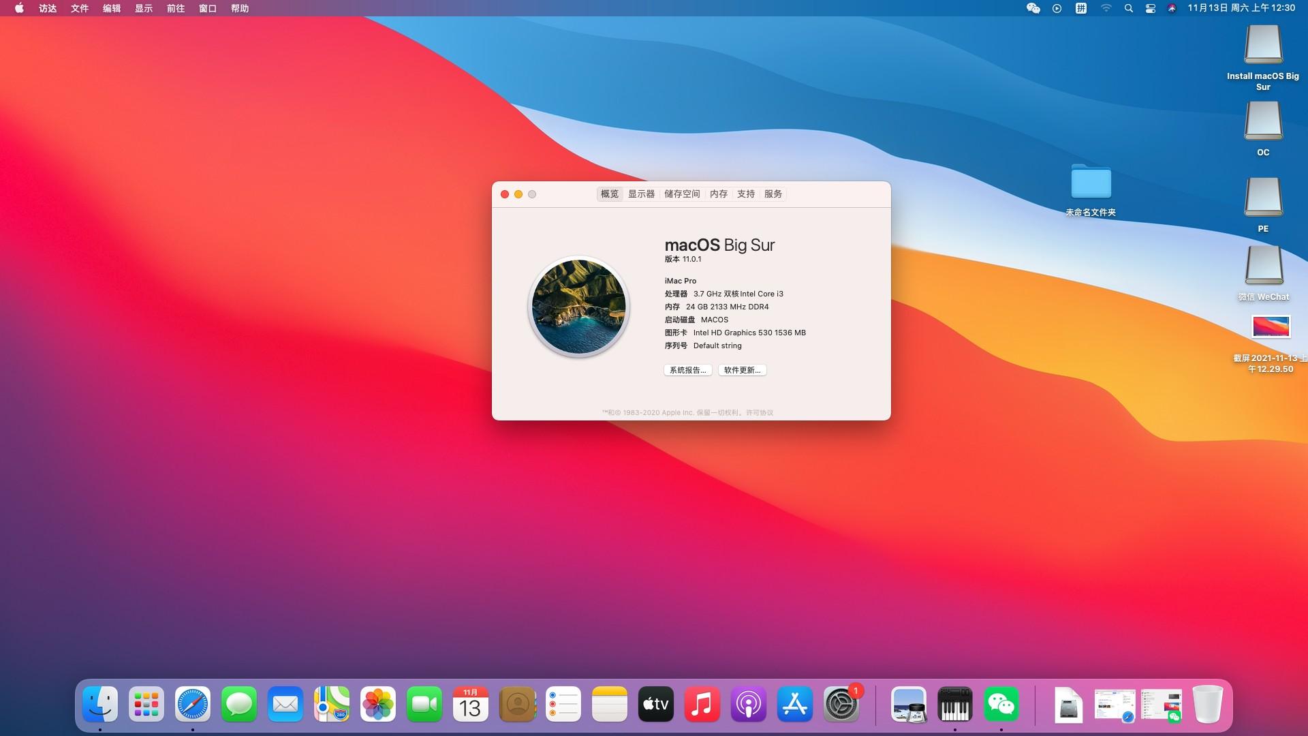Viewport: 1308px width, 736px height.
Task: Minimize the About This Mac window
Action: pos(518,194)
